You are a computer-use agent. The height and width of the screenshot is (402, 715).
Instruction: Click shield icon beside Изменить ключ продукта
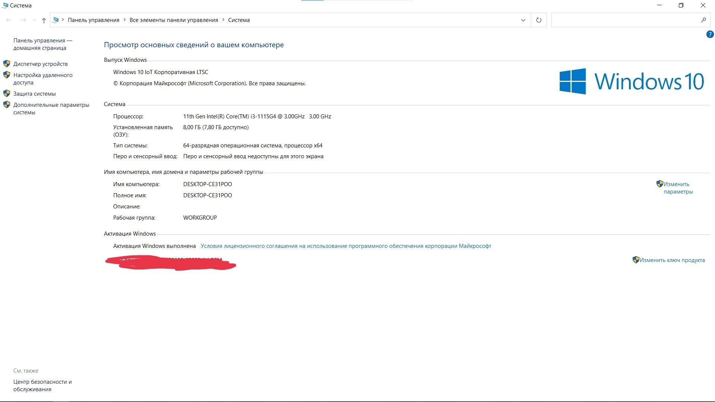636,260
